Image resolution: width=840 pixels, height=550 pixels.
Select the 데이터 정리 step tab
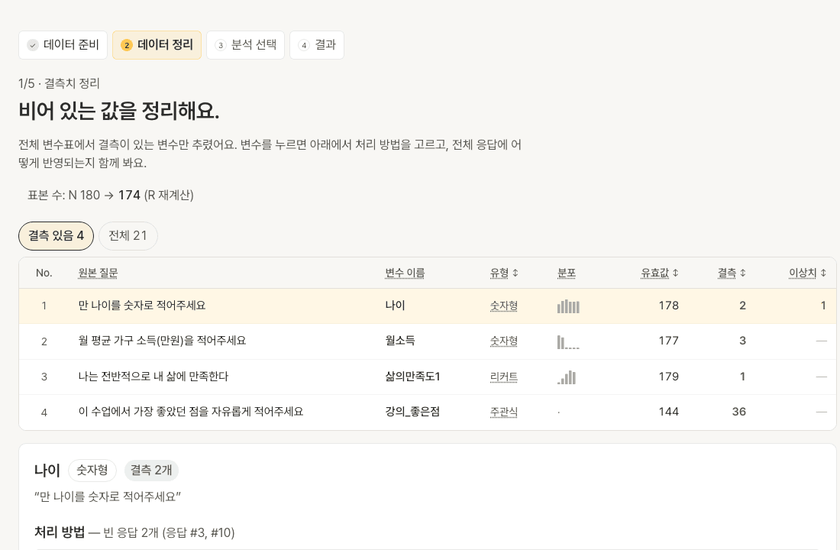[x=157, y=45]
